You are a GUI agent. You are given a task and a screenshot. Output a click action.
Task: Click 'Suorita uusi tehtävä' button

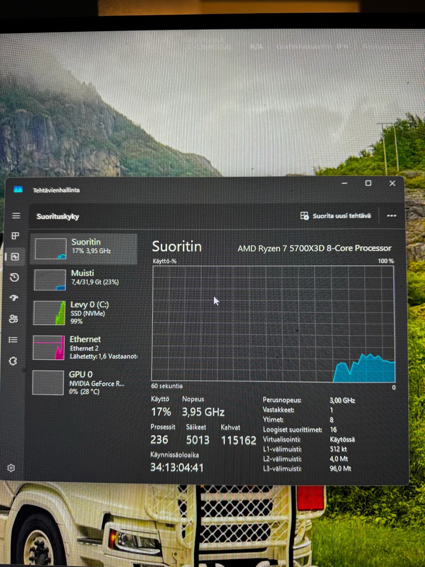(x=336, y=216)
